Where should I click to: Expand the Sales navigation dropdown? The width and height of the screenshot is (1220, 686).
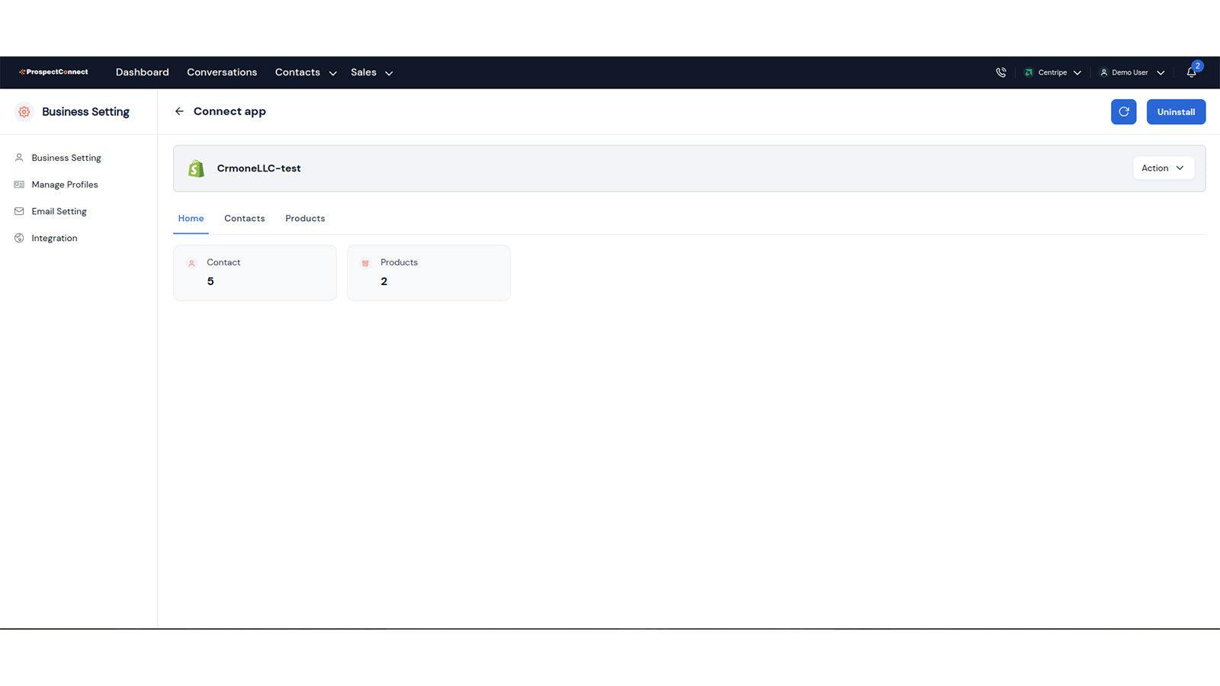click(x=389, y=72)
